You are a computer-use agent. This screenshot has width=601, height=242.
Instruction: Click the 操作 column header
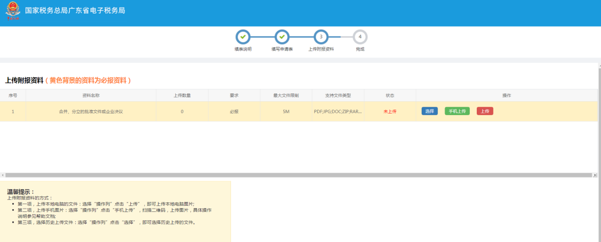point(507,95)
